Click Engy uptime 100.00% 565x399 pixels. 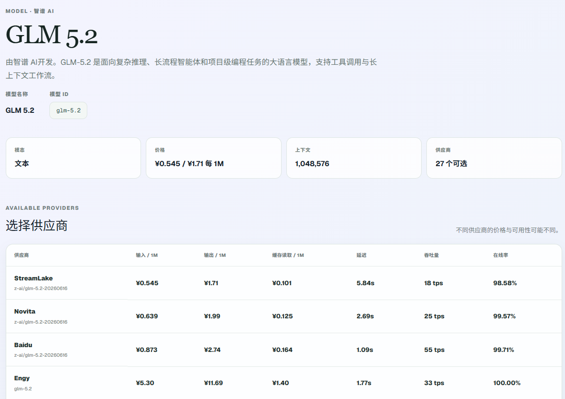coord(507,383)
